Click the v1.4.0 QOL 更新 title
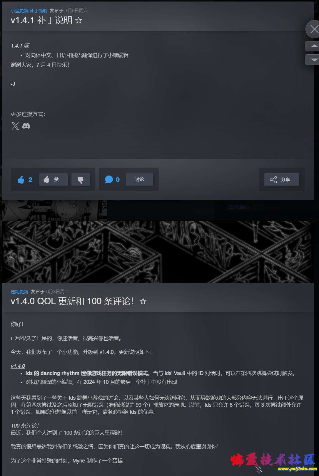This screenshot has width=319, height=476. 72,301
